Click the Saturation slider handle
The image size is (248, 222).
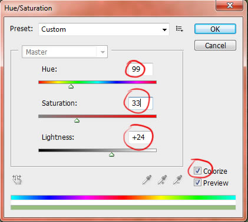coord(77,120)
